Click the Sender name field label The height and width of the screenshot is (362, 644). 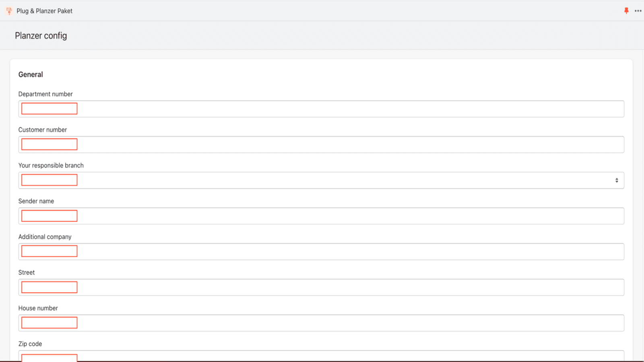click(36, 201)
